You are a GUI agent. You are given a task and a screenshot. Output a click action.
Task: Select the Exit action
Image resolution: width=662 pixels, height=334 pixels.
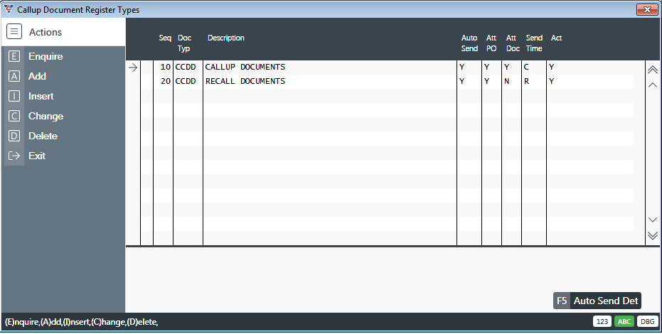[x=37, y=156]
